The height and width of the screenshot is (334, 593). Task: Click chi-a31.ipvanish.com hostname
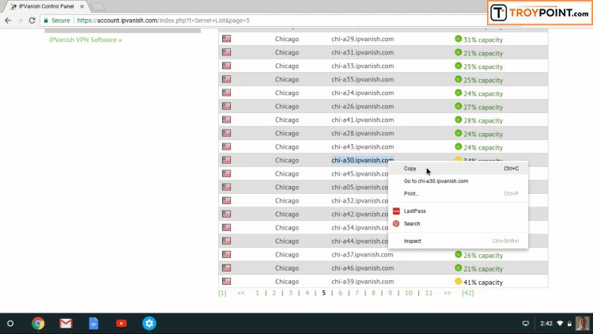pos(363,53)
